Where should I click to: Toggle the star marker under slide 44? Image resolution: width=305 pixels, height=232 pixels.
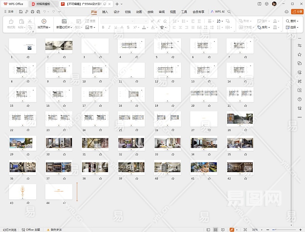pyautogui.click(x=64, y=203)
